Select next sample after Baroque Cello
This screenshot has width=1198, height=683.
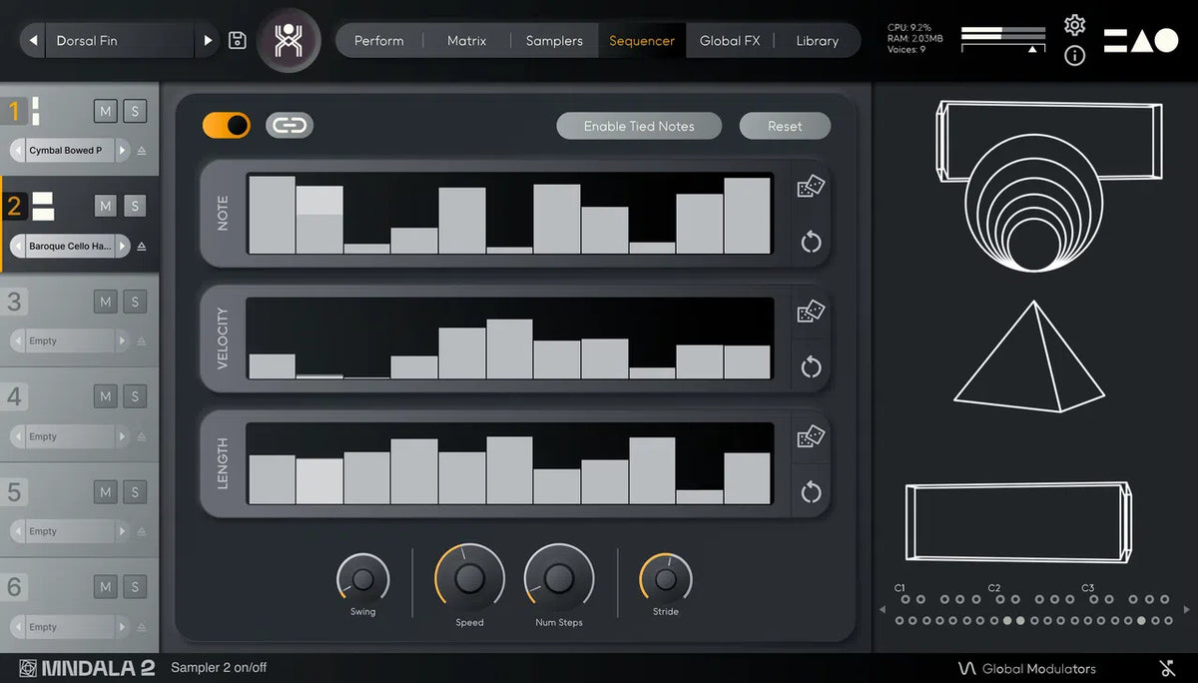pyautogui.click(x=122, y=246)
